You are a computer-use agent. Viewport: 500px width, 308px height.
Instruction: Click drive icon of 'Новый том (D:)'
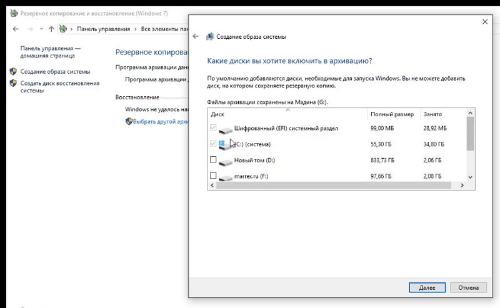[225, 162]
